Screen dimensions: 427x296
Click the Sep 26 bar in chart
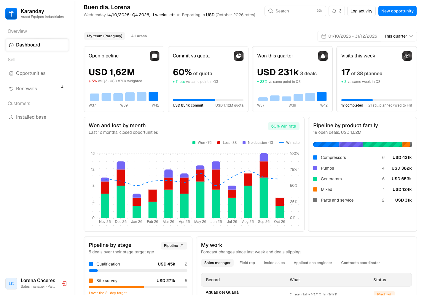pyautogui.click(x=264, y=186)
